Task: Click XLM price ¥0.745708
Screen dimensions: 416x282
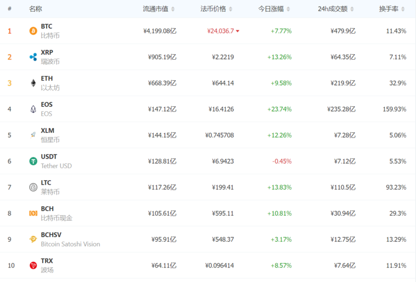Action: click(x=220, y=135)
